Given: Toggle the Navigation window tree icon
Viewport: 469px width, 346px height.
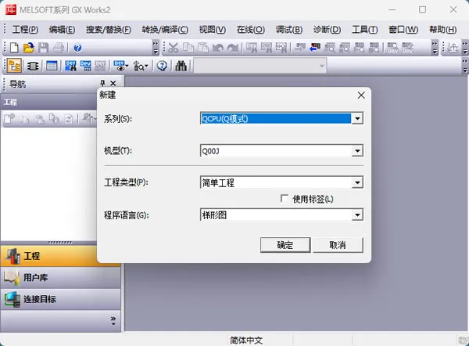Looking at the screenshot, I should pyautogui.click(x=14, y=66).
